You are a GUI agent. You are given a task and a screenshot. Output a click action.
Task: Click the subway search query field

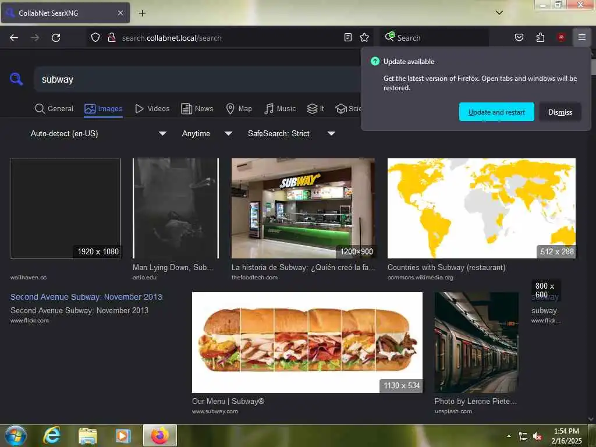[198, 79]
